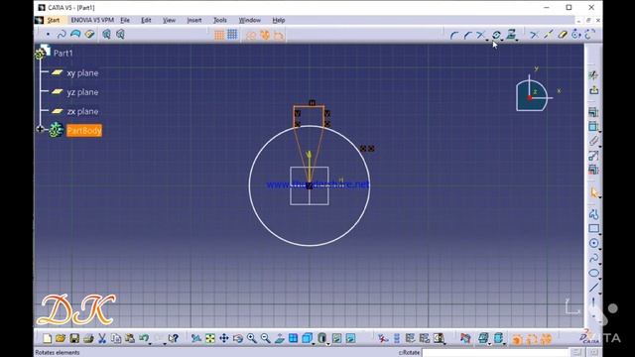Select the Rectangle tool
Image resolution: width=635 pixels, height=357 pixels.
[593, 228]
